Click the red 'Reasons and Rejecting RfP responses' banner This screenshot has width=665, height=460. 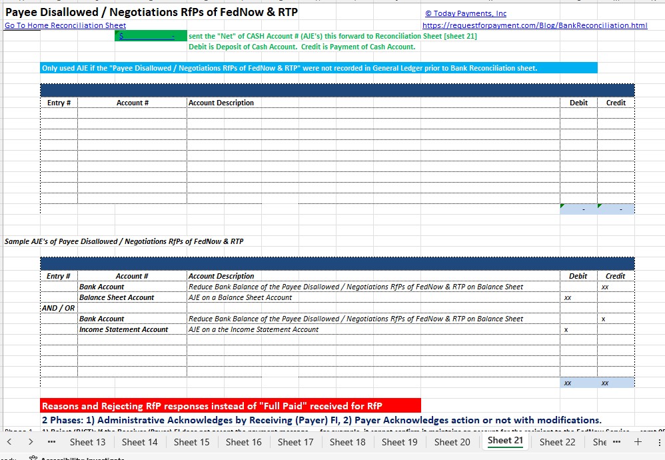click(x=231, y=406)
